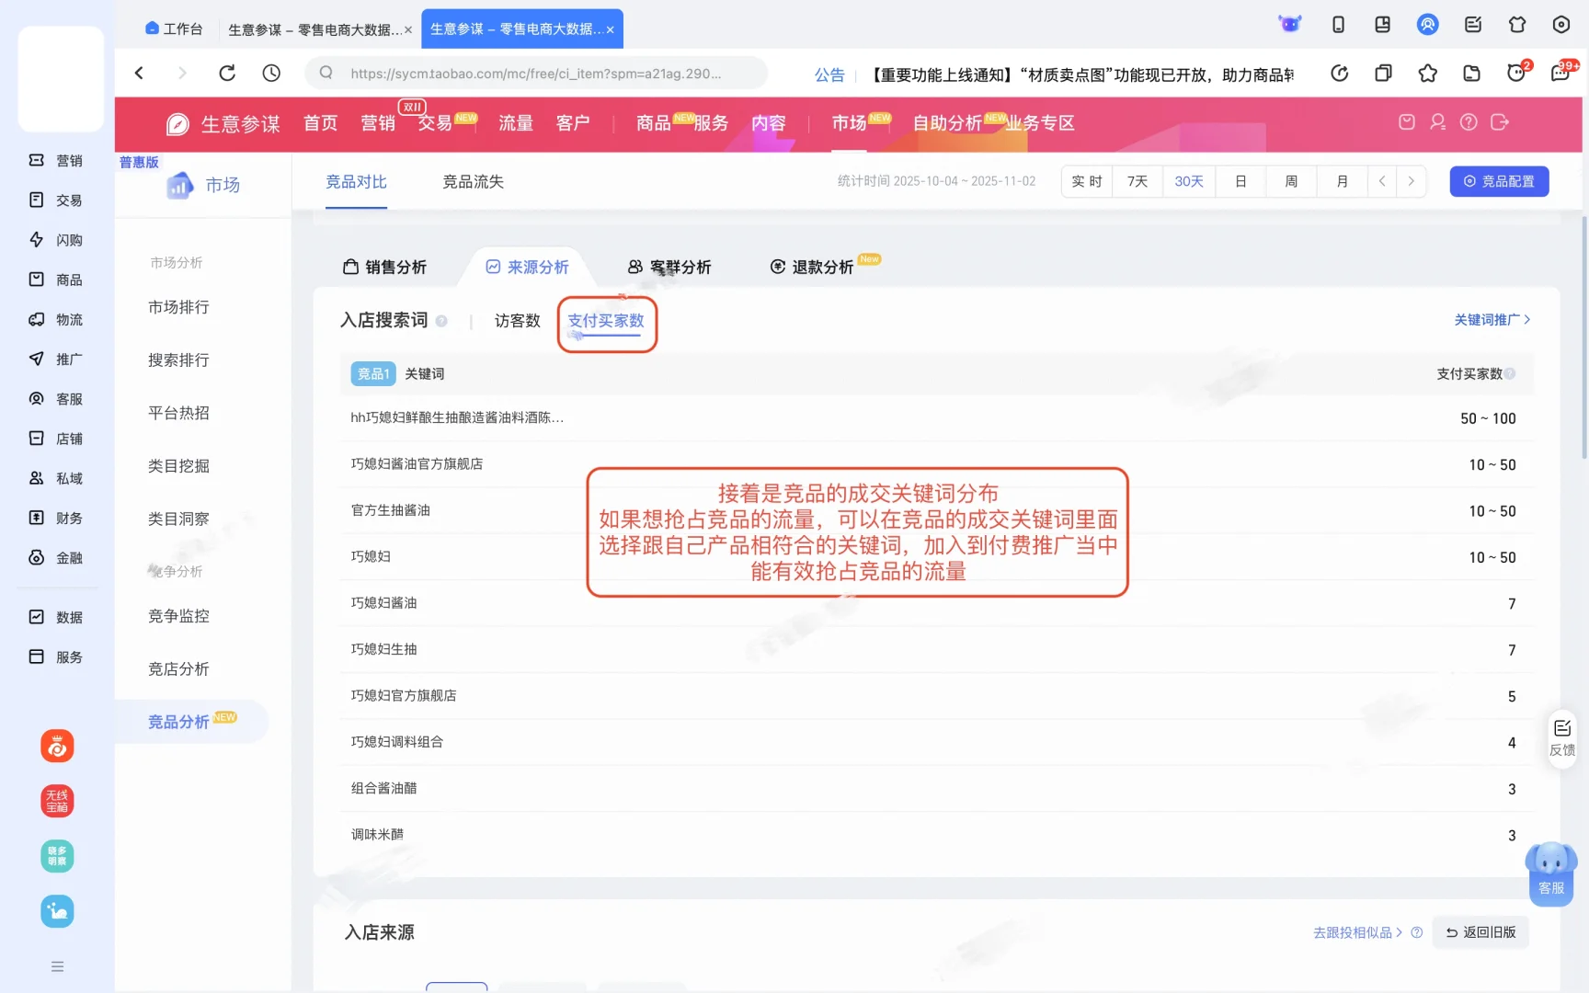
Task: Click the 入店搜索词 help question icon
Action: point(441,321)
